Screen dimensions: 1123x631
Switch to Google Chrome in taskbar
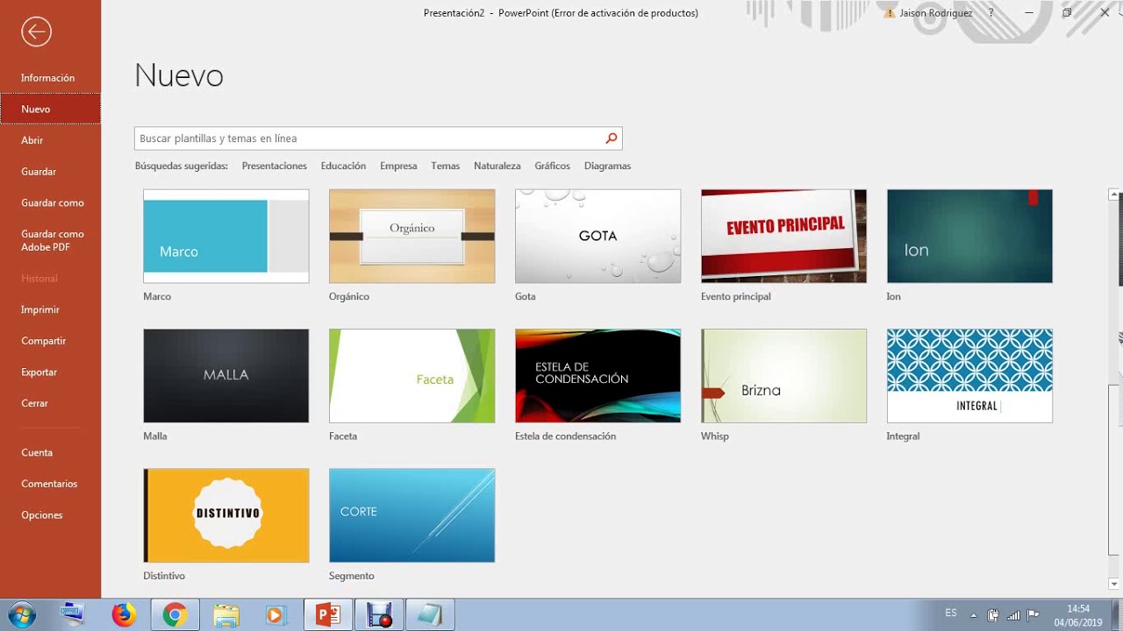pos(175,615)
